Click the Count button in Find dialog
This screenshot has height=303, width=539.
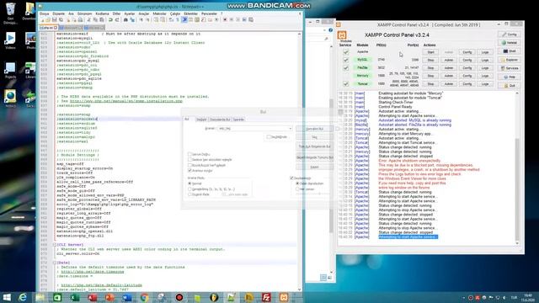(314, 137)
